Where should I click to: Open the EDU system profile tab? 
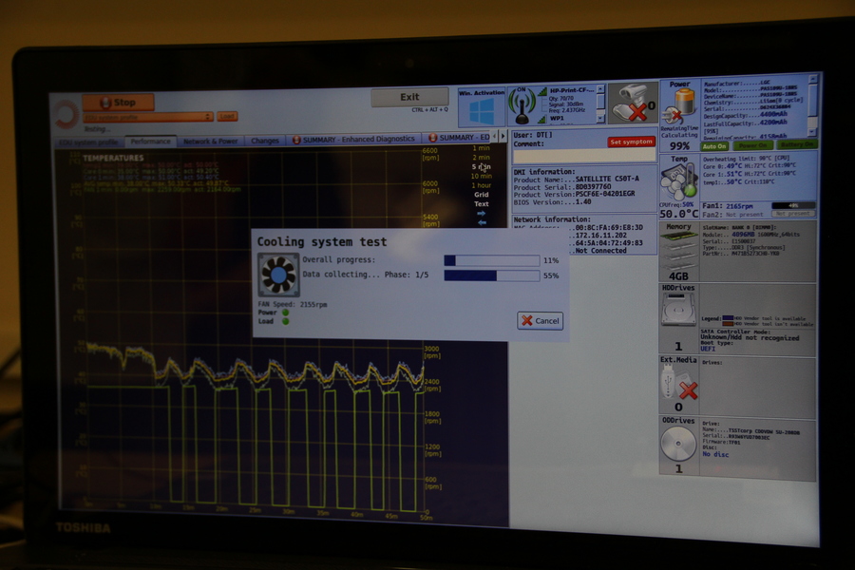tap(88, 142)
